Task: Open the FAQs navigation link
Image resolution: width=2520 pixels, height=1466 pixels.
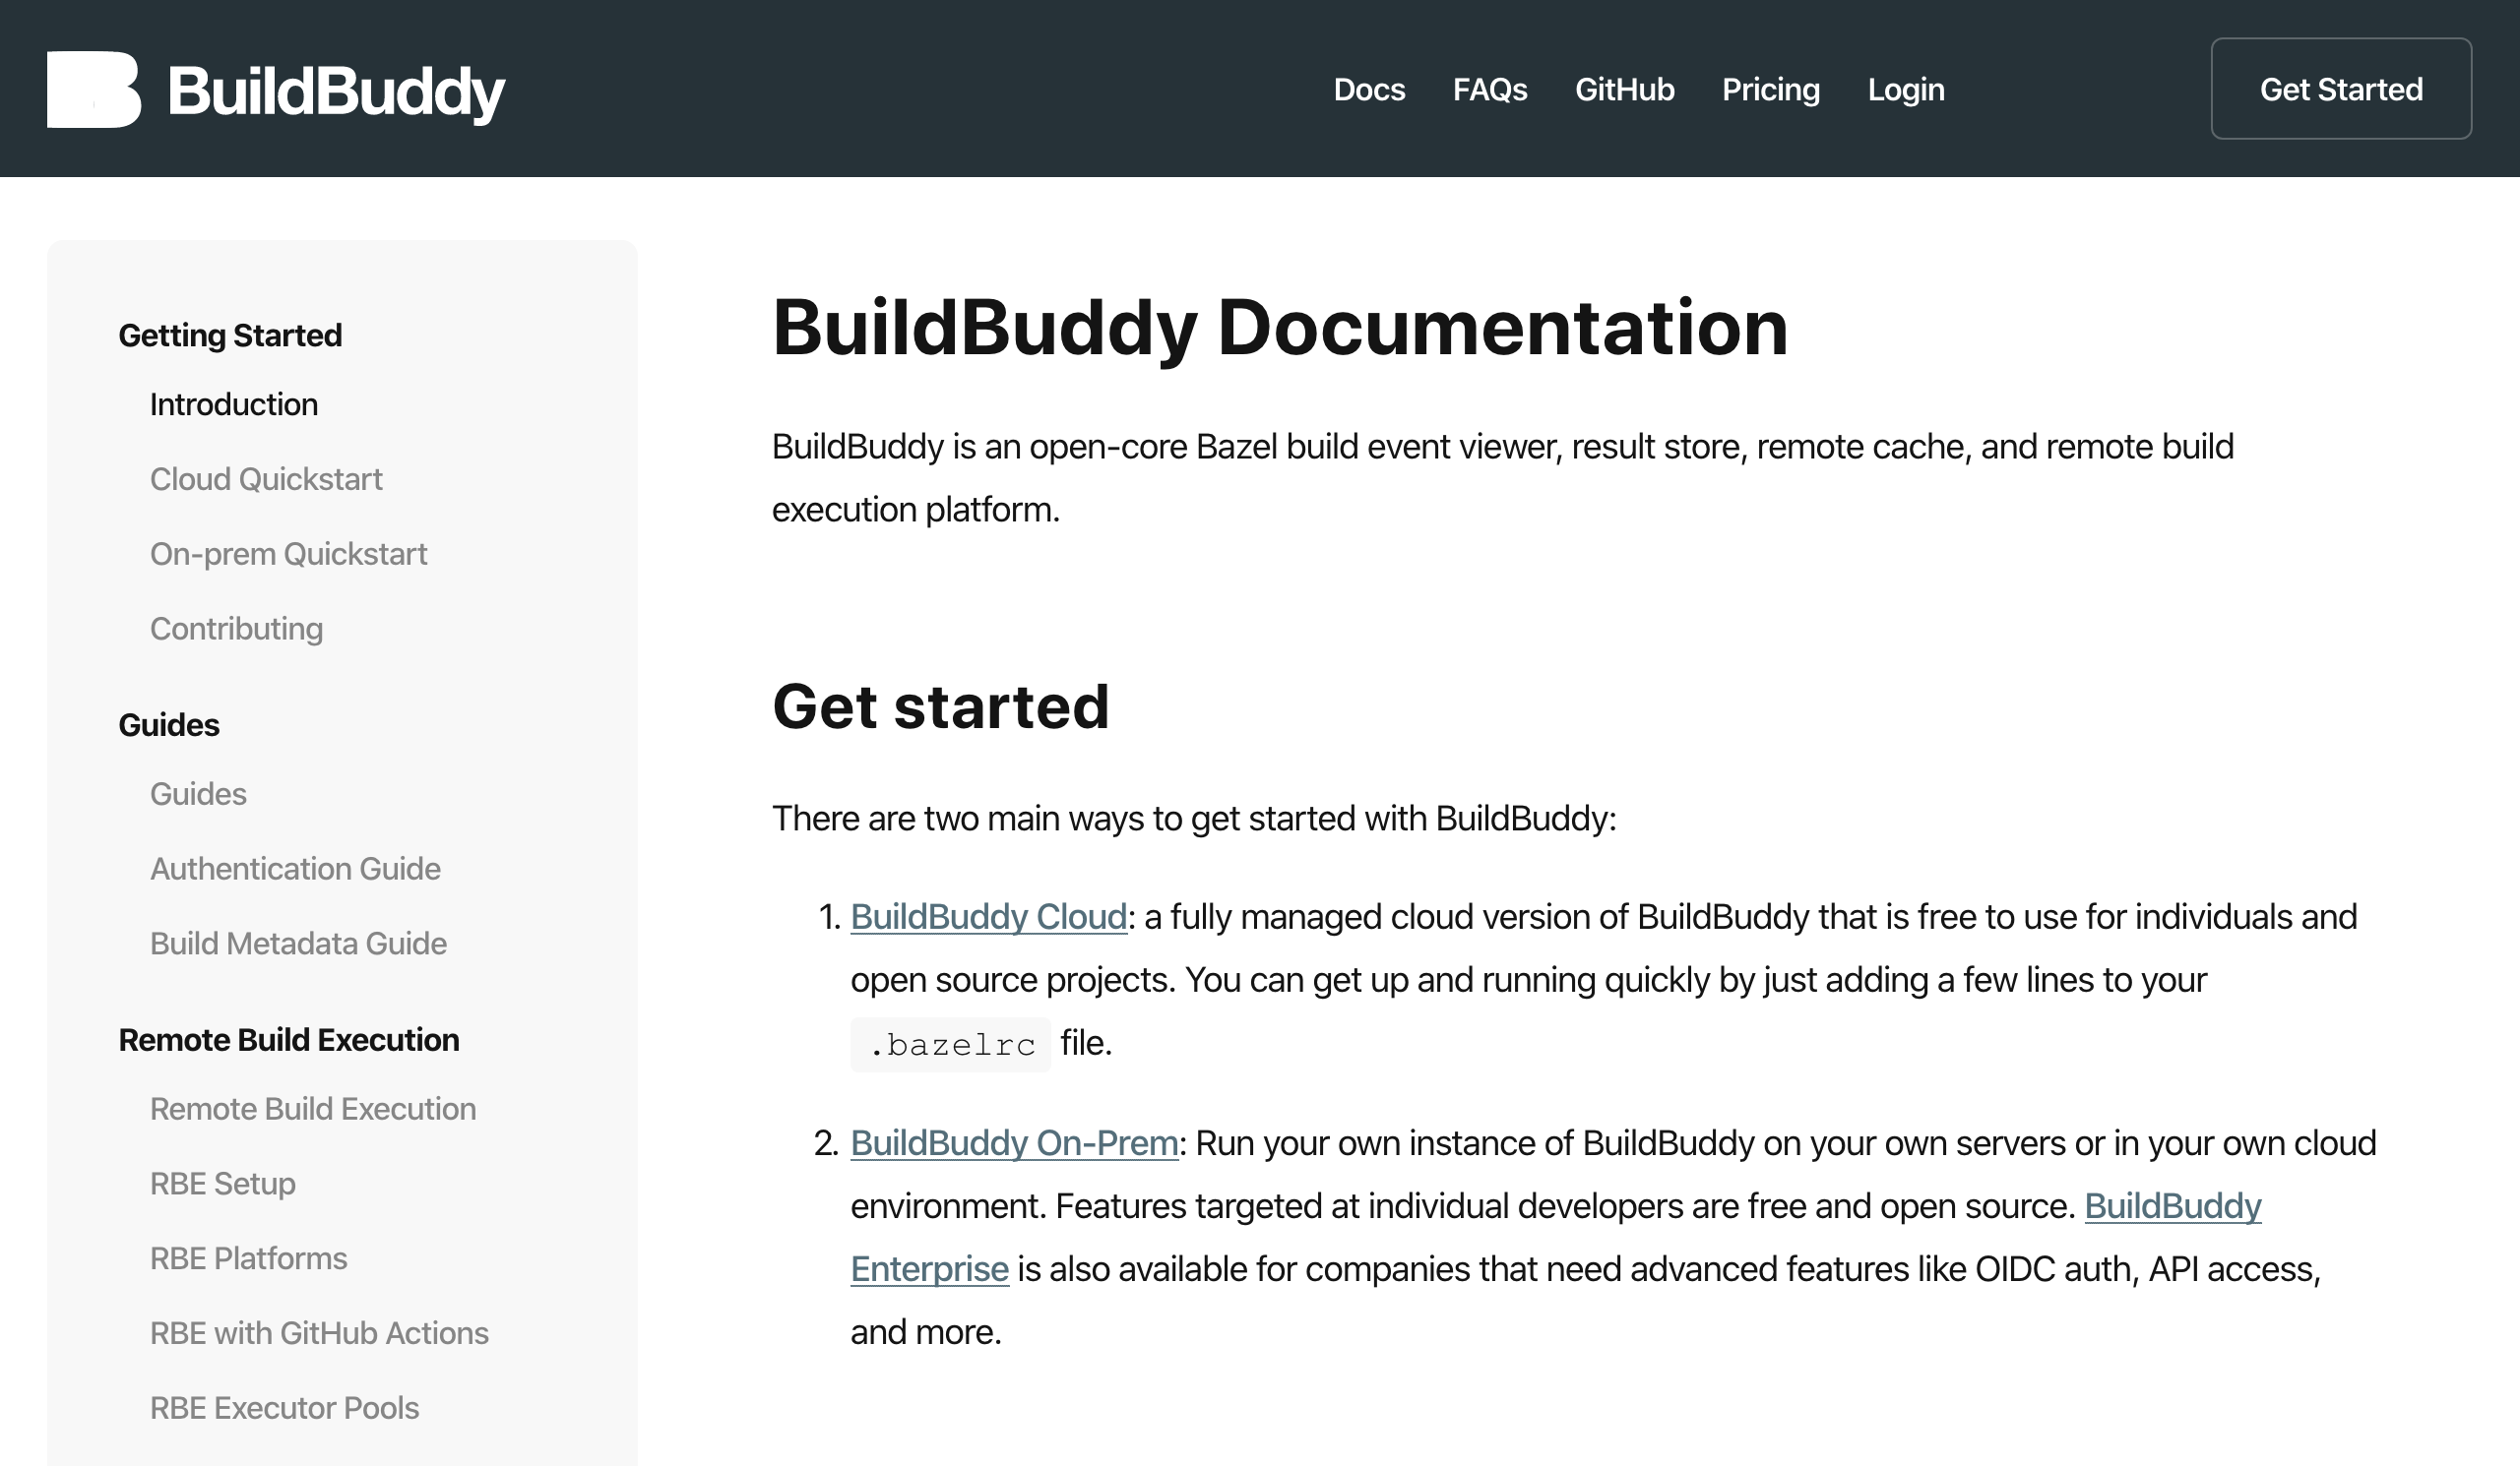Action: [1489, 89]
